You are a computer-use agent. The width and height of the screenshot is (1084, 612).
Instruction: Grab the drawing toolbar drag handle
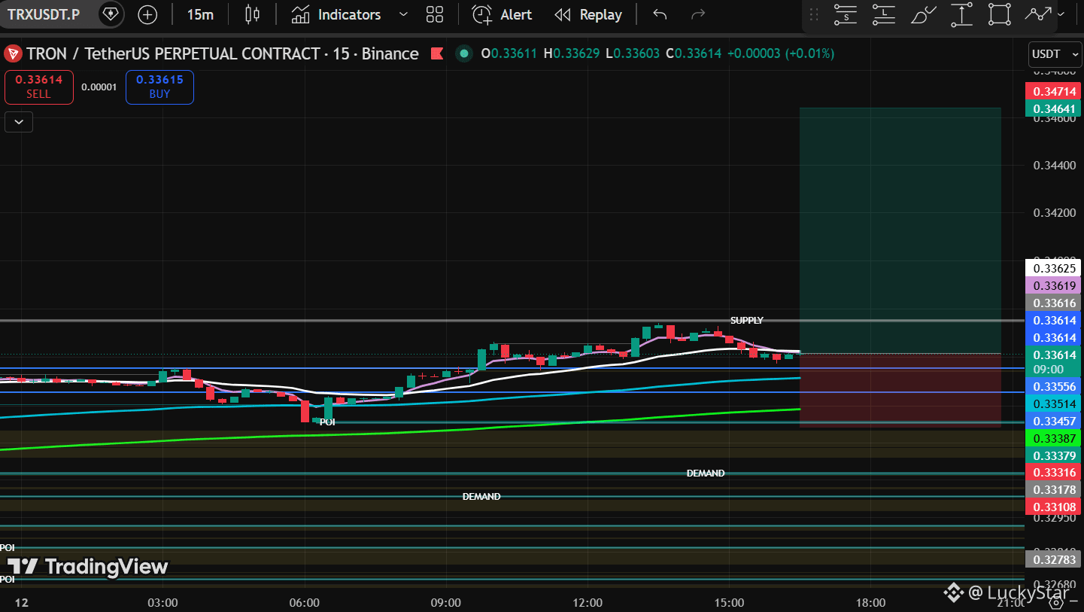[814, 15]
